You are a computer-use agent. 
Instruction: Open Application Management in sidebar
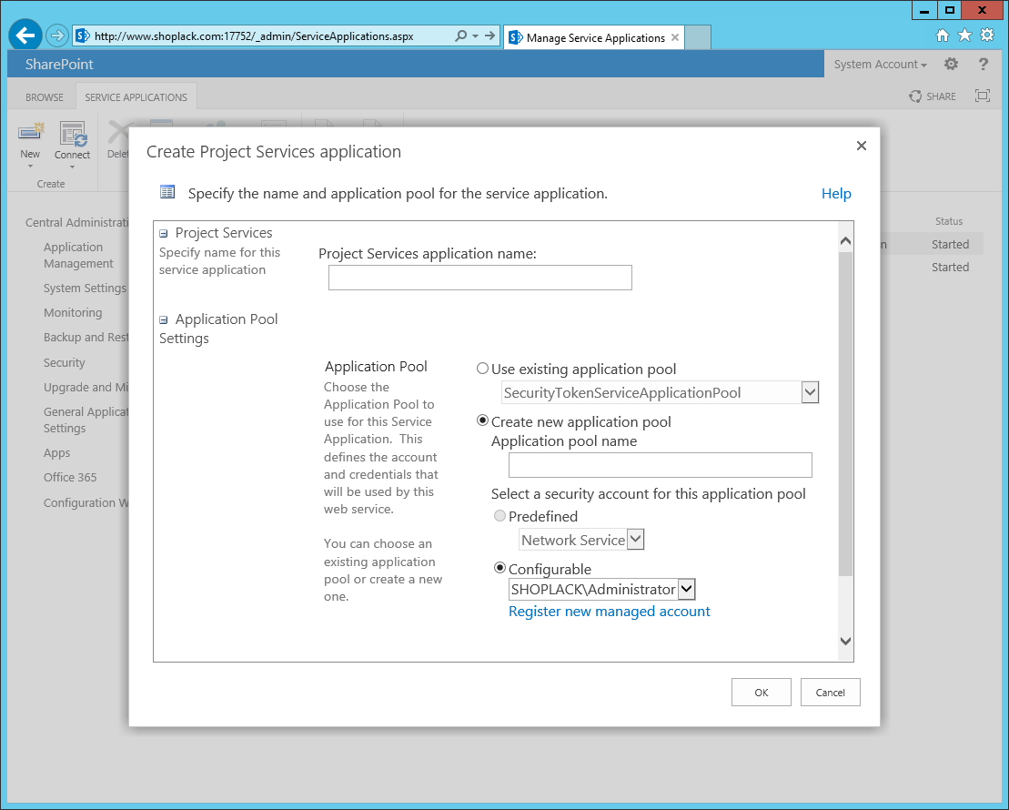point(78,255)
